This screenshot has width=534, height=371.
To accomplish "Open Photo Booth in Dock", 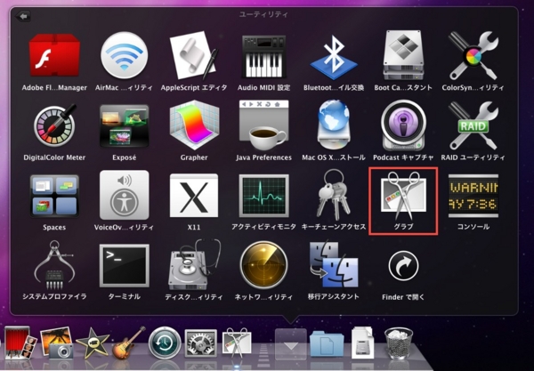I will coord(20,342).
